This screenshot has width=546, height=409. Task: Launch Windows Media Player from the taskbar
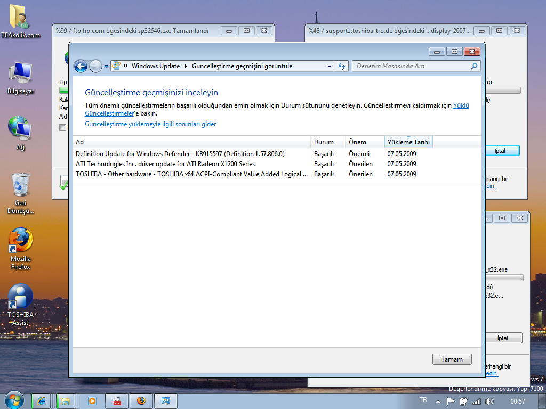[x=92, y=401]
